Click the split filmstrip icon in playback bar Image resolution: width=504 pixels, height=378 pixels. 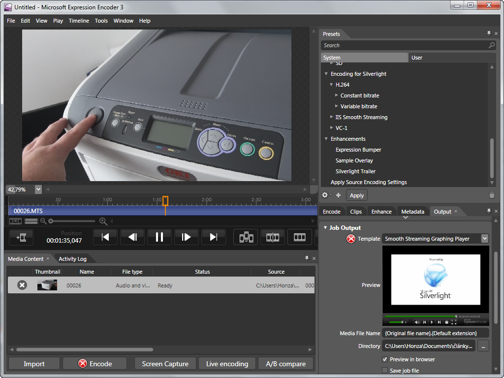273,237
